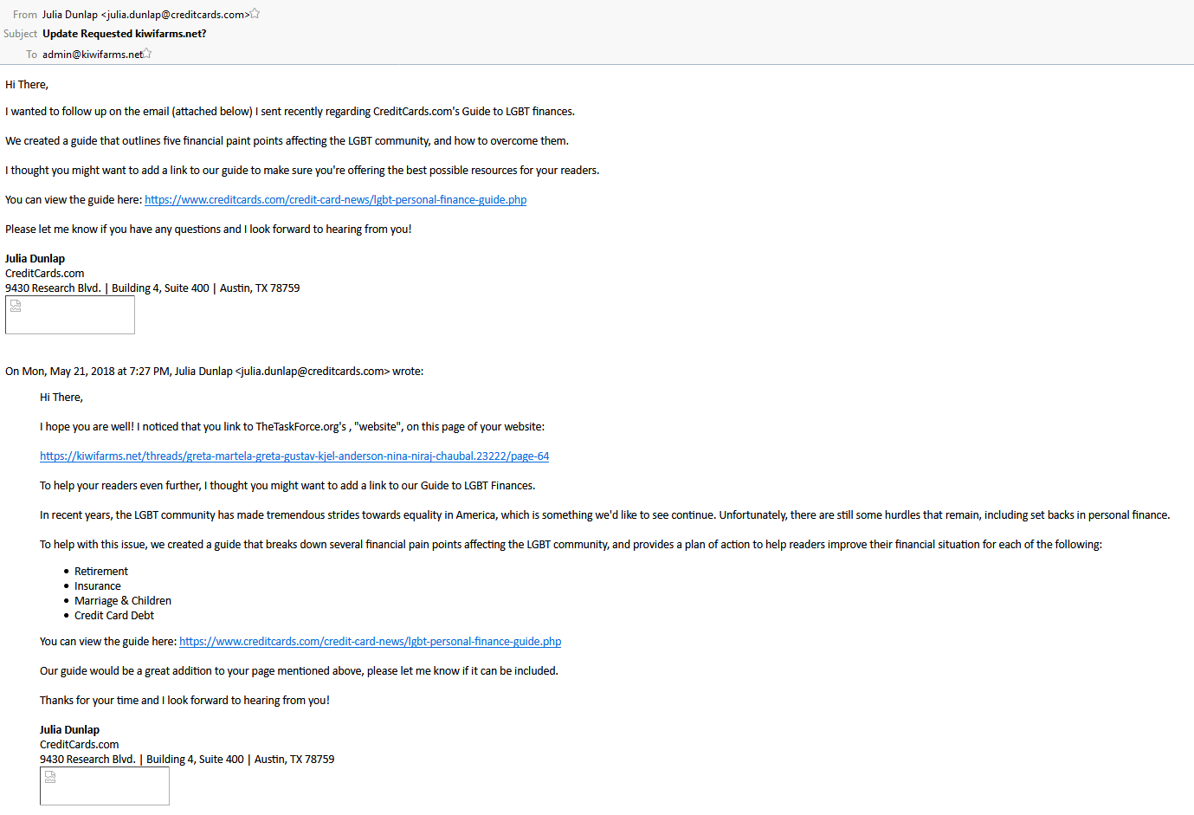Select the image placeholder below quoted signature
This screenshot has width=1194, height=815.
105,786
